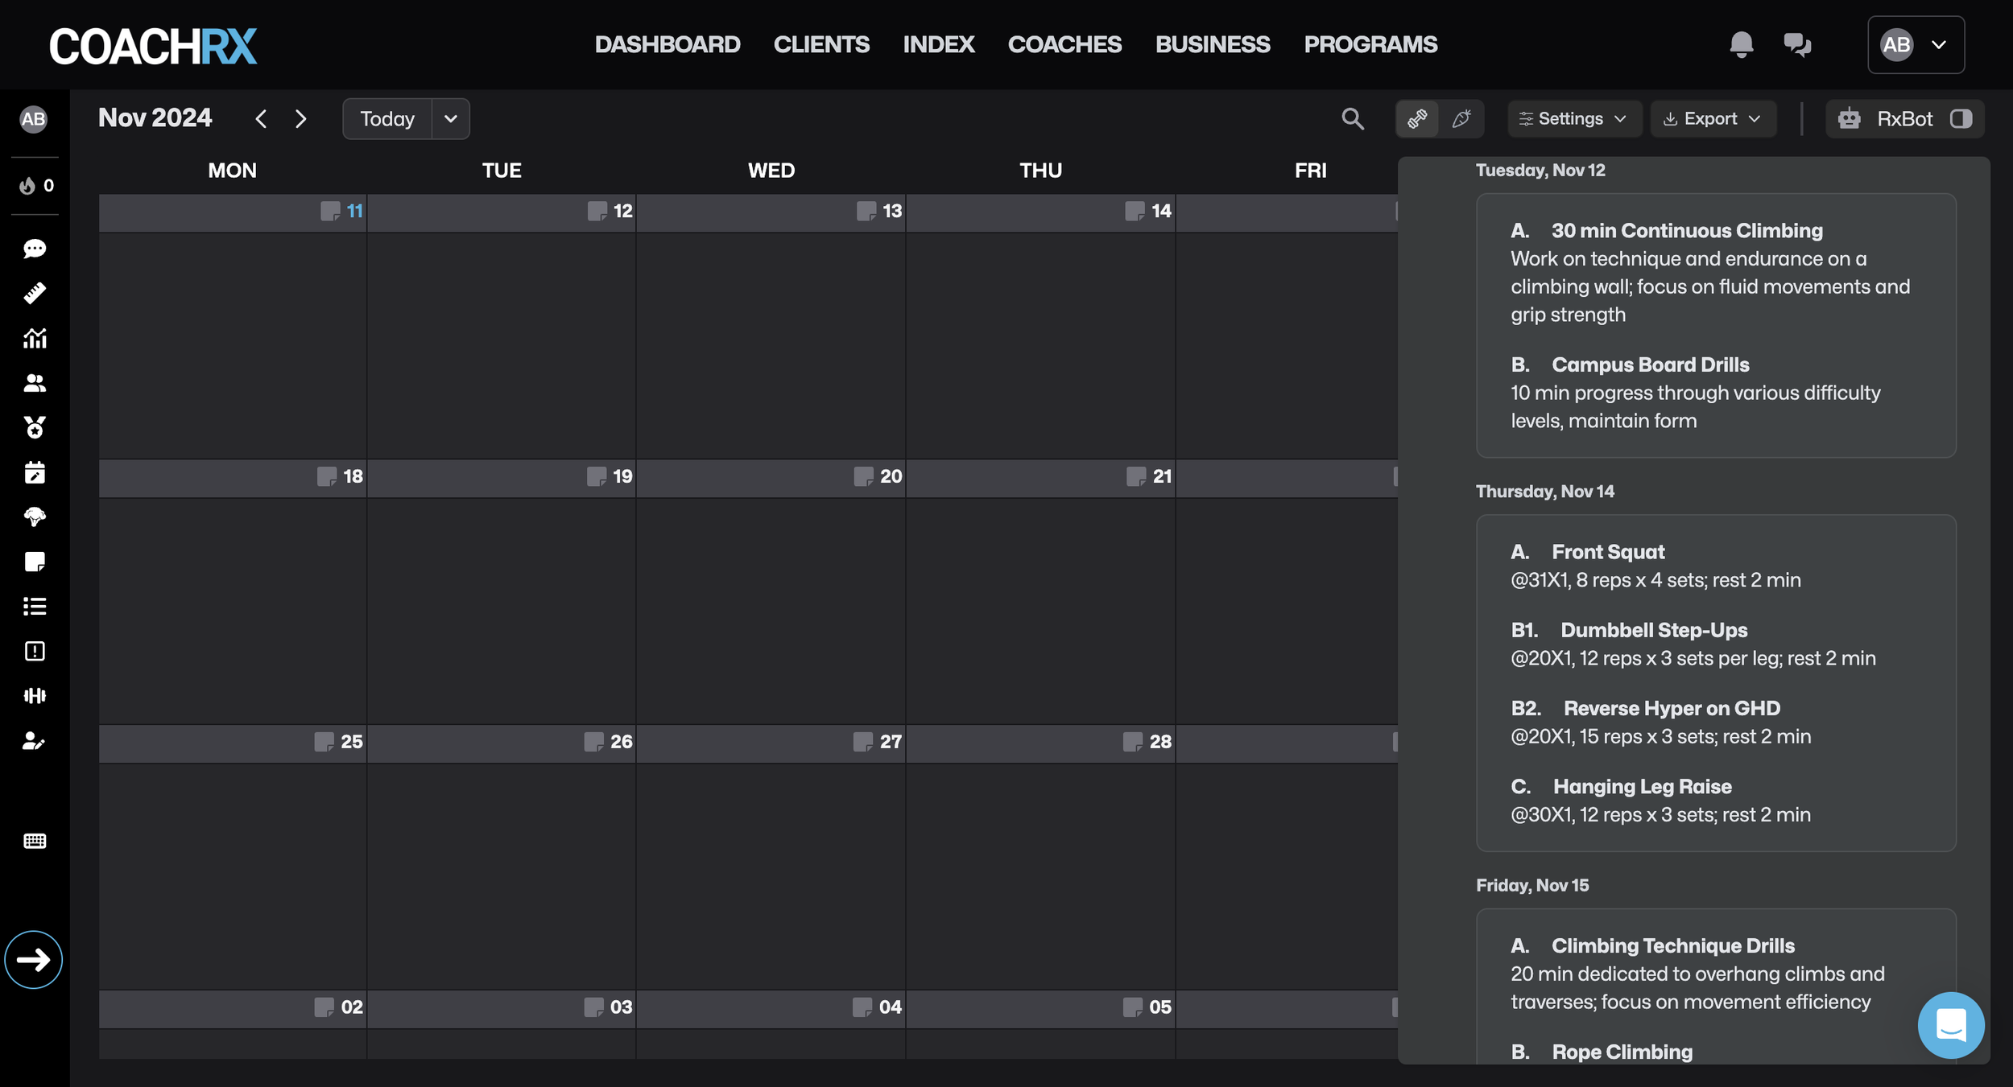Open the calendar search icon
Viewport: 2013px width, 1087px height.
(1353, 119)
